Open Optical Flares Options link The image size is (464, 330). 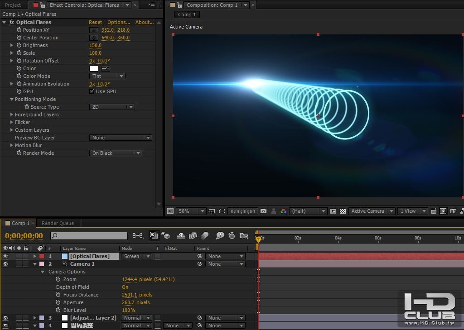tap(119, 22)
